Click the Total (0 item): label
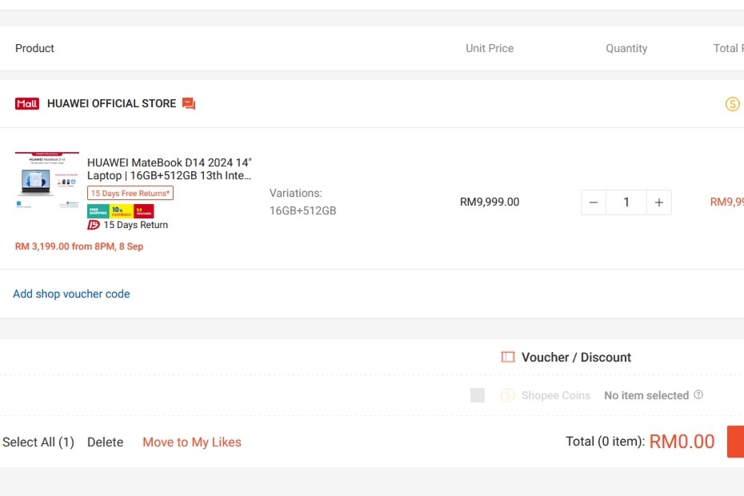744x496 pixels. (606, 442)
